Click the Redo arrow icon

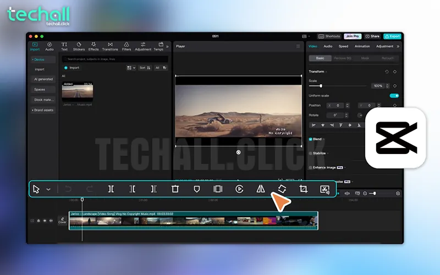click(x=90, y=189)
